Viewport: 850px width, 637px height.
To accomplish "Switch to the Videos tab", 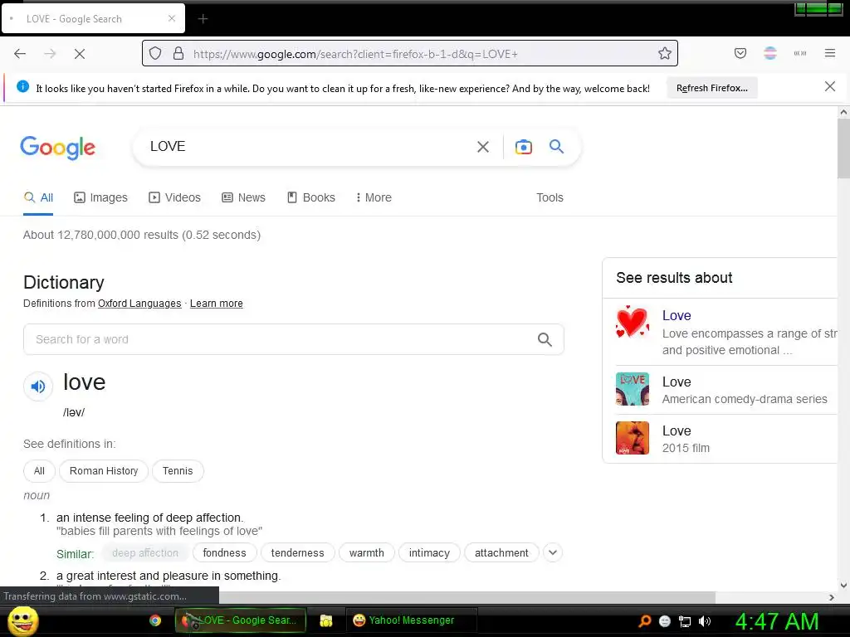I will (x=174, y=197).
